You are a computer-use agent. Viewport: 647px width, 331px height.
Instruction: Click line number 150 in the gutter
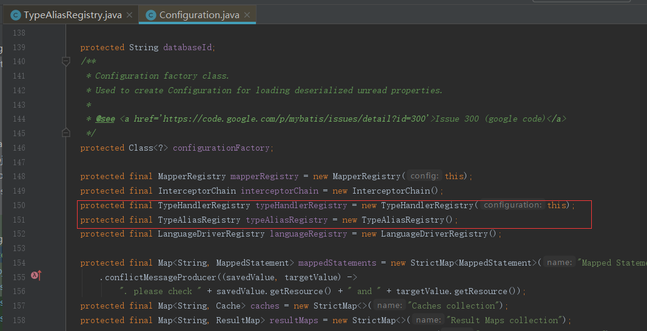[x=19, y=205]
